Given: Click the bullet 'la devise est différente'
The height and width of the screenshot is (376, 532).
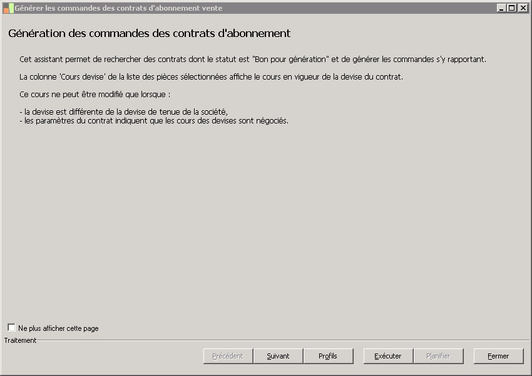Looking at the screenshot, I should [x=123, y=112].
